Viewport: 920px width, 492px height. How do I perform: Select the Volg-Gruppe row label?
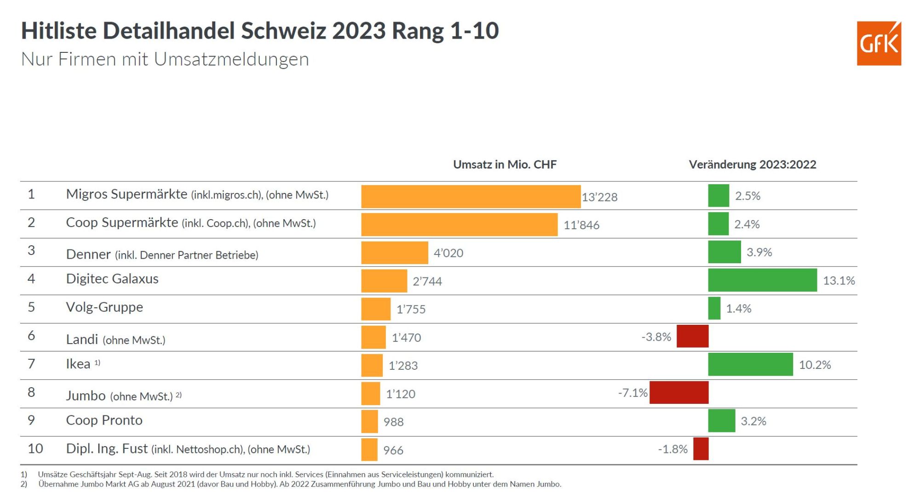pyautogui.click(x=104, y=307)
